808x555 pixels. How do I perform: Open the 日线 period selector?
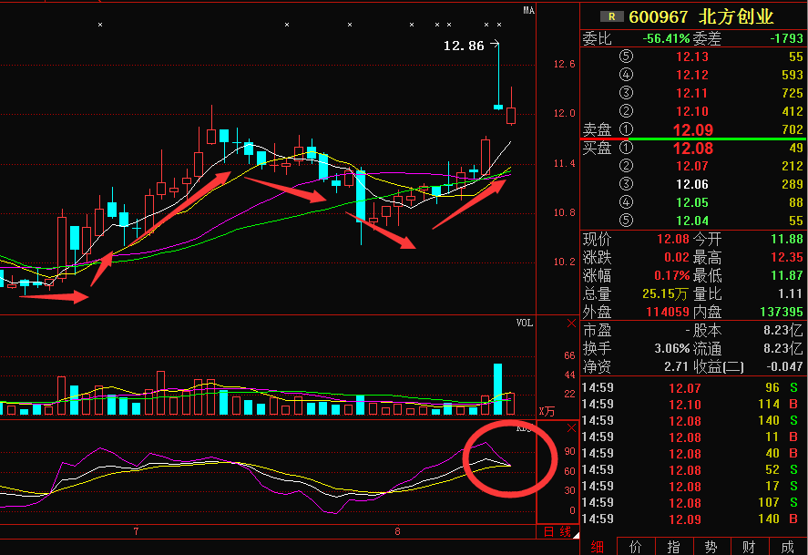pos(556,532)
